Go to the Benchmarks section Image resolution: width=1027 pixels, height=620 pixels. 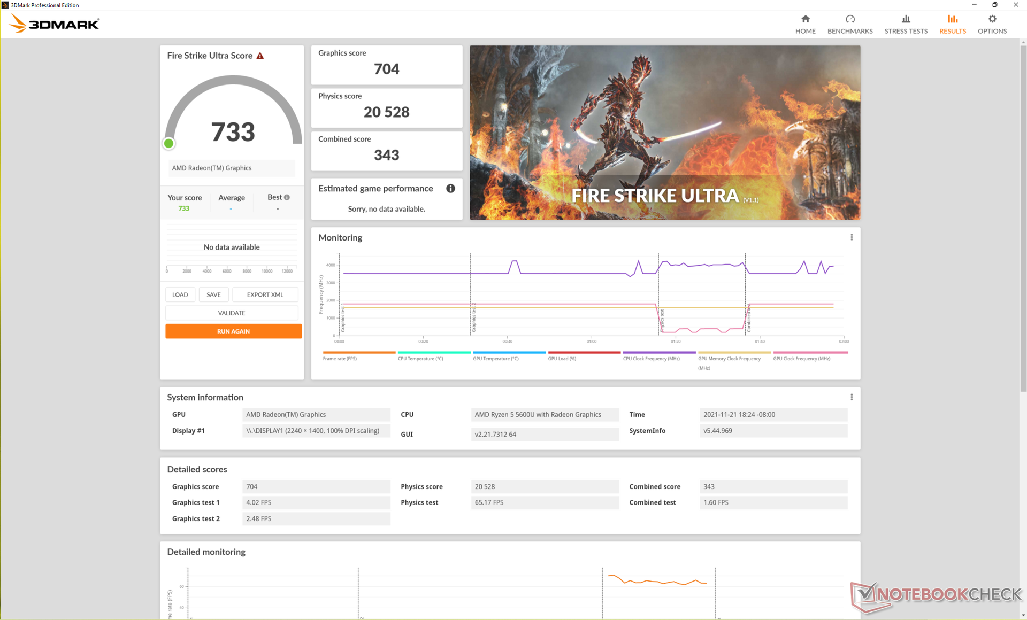tap(849, 24)
